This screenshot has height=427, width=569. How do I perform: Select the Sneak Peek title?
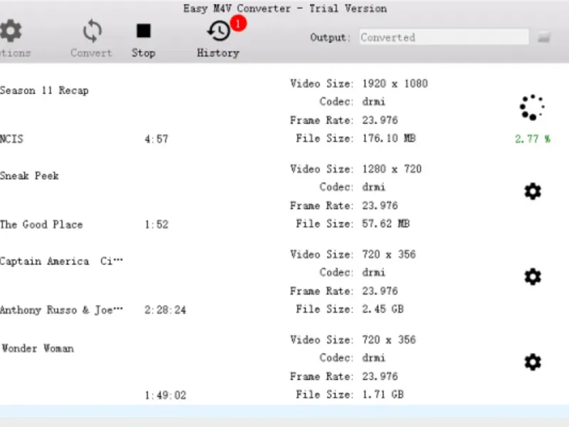pyautogui.click(x=29, y=176)
